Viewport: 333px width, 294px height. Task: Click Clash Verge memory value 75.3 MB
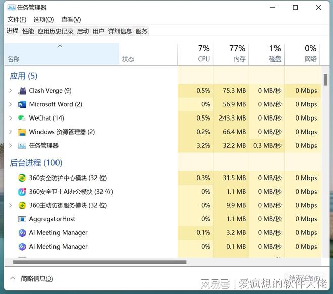(234, 91)
